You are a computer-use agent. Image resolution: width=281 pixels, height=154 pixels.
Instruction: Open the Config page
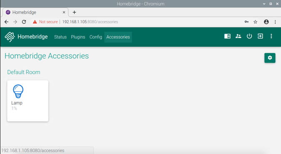coord(96,37)
